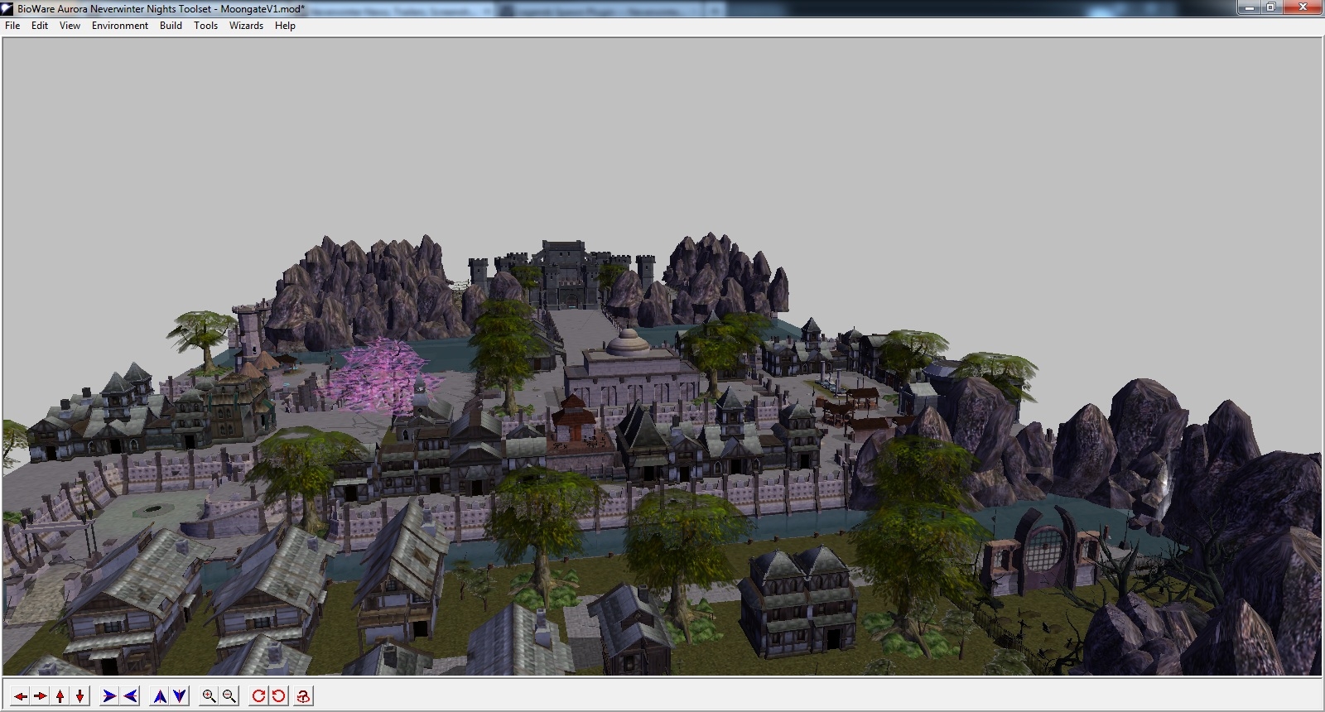Open the Wizards menu
The image size is (1325, 712).
point(246,26)
